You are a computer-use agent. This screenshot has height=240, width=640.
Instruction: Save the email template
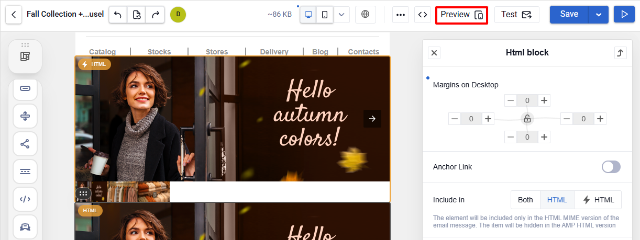click(569, 15)
